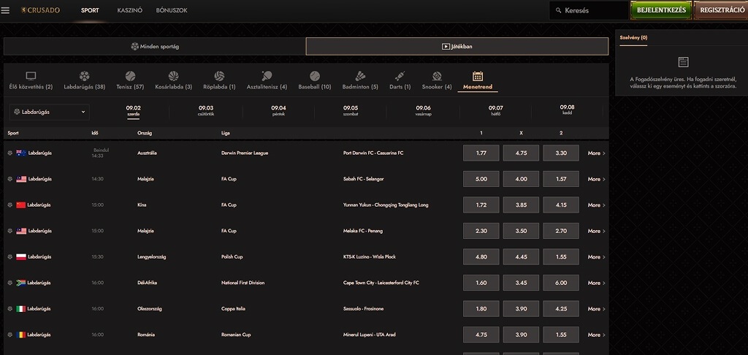The image size is (748, 355).
Task: Click the South Africa flag icon
Action: [x=21, y=283]
